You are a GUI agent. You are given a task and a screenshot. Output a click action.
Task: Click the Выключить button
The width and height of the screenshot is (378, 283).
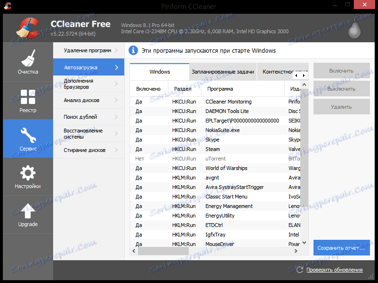tap(341, 89)
